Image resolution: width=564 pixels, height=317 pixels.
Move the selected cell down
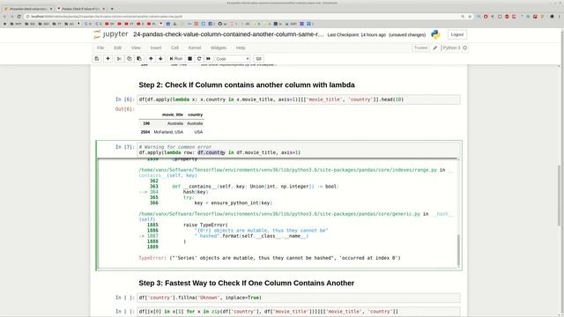[160, 59]
